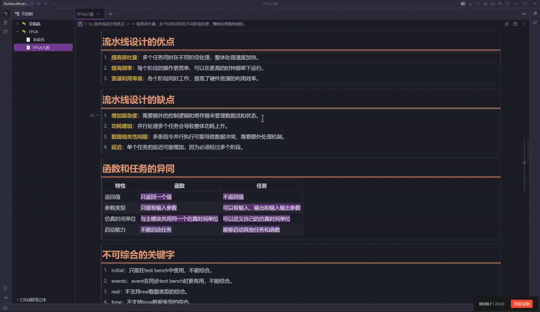540x312 pixels.
Task: Toggle read-only lock in the editor header
Action: [x=506, y=24]
